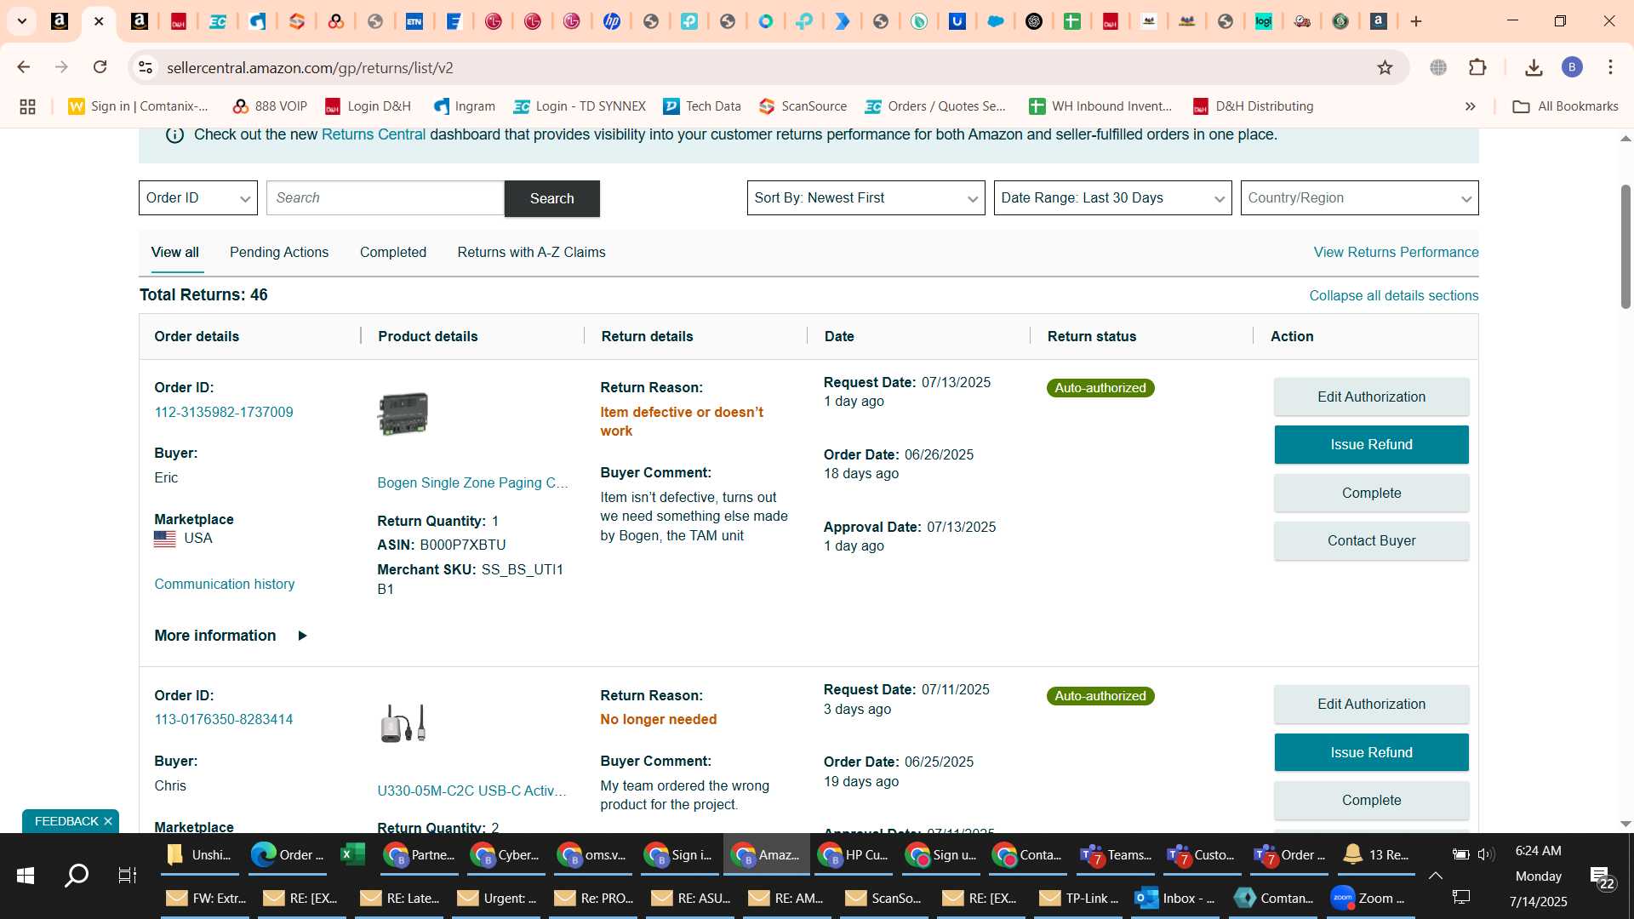Image resolution: width=1634 pixels, height=919 pixels.
Task: Open Task View in taskbar
Action: coord(128,875)
